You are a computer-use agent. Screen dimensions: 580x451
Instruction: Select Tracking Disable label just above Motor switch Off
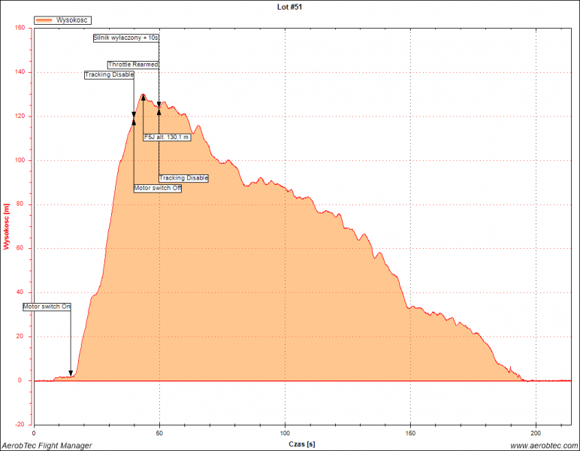(183, 178)
